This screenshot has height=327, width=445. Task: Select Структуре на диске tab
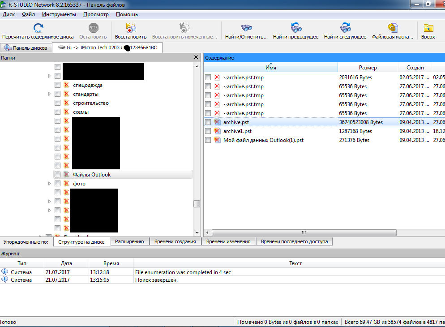pos(81,242)
